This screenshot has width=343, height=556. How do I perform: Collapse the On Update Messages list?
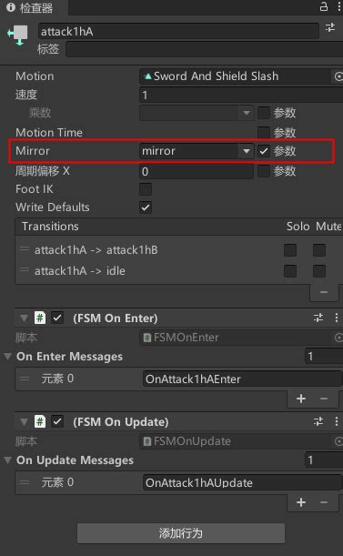click(x=8, y=460)
